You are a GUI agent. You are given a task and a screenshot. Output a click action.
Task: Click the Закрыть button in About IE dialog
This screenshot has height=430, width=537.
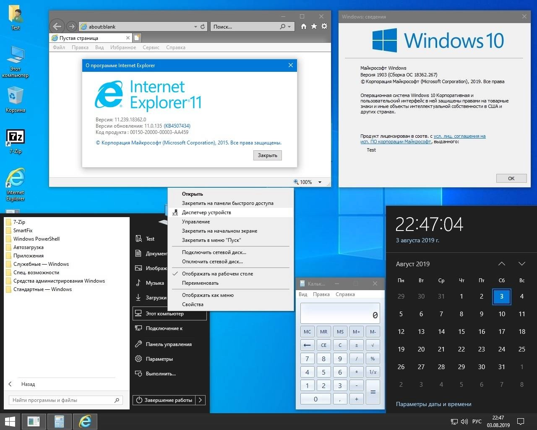268,155
